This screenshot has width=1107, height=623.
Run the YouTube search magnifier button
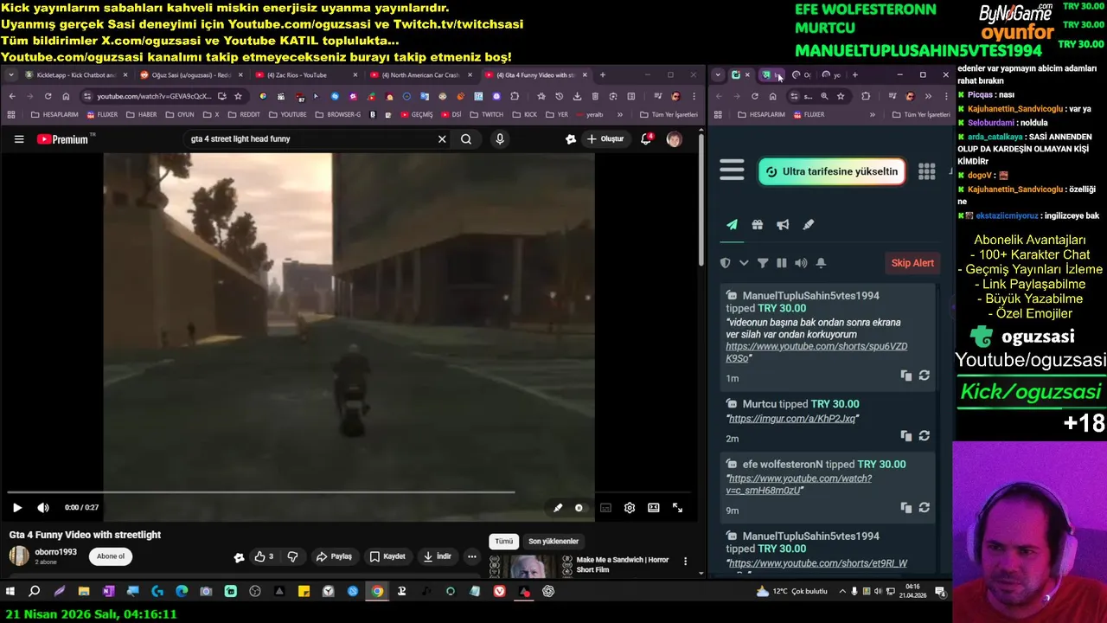pos(466,138)
